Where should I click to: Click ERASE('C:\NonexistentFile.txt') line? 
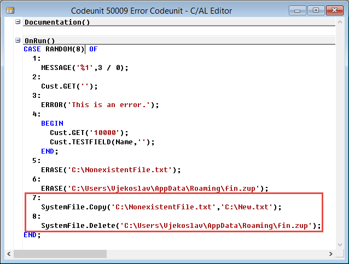click(x=111, y=170)
